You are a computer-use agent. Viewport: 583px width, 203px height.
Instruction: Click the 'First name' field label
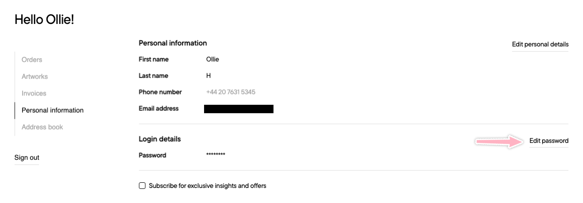[x=154, y=60]
